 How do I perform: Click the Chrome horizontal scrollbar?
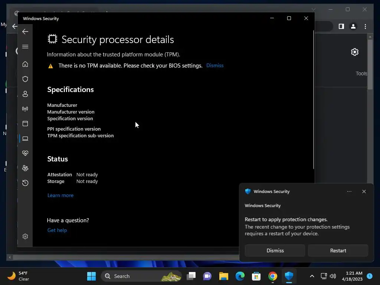pos(125,257)
